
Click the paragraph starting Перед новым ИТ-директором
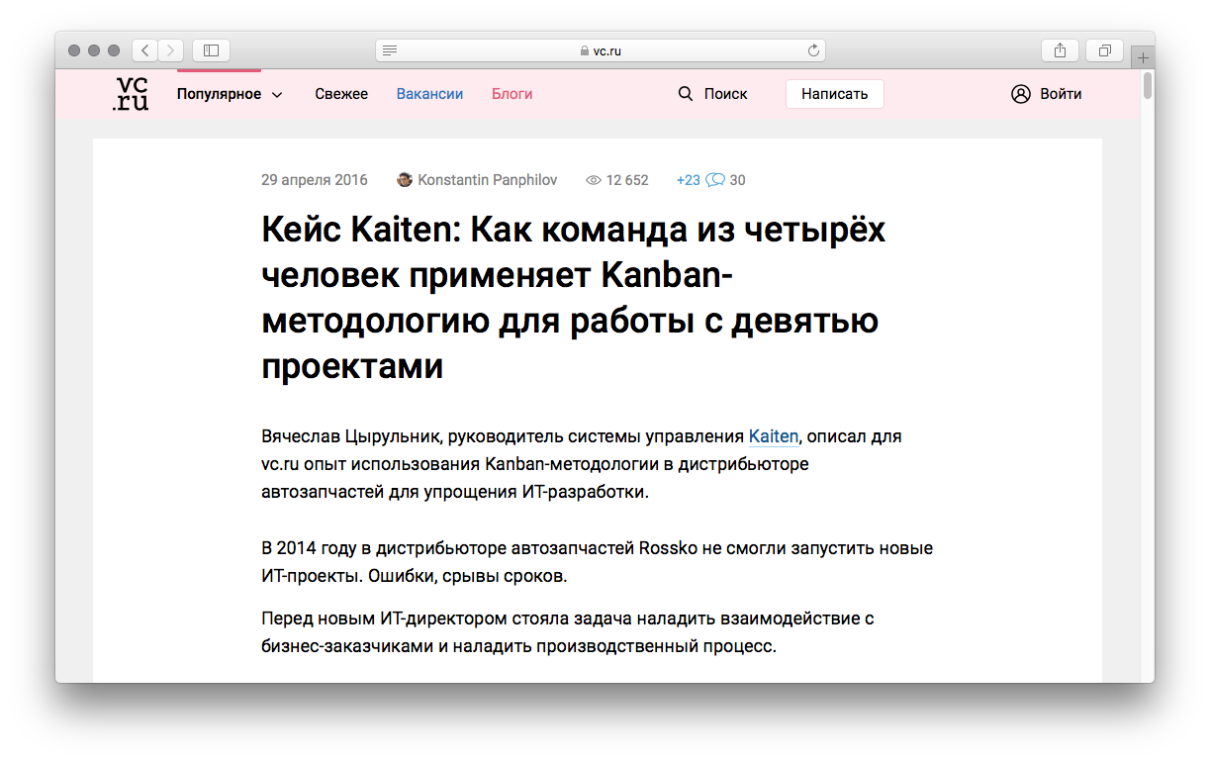point(568,632)
